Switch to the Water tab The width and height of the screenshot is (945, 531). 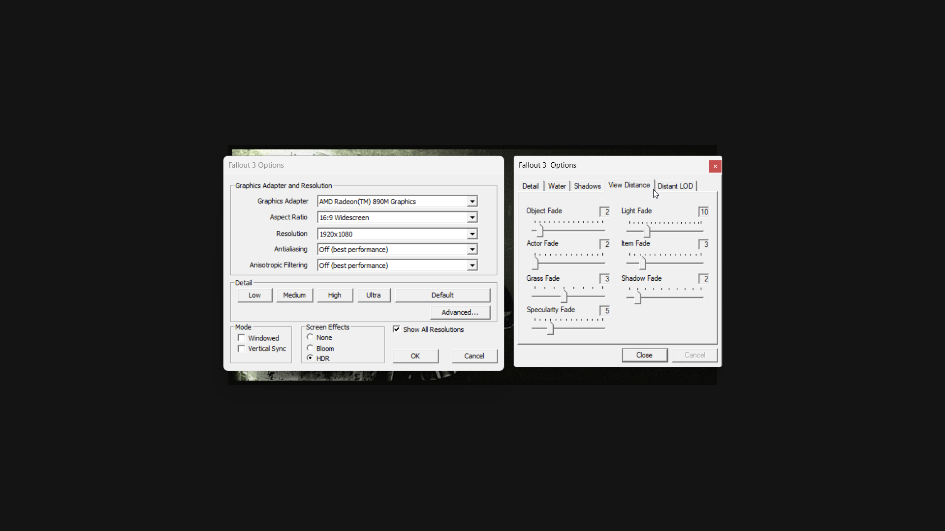557,186
